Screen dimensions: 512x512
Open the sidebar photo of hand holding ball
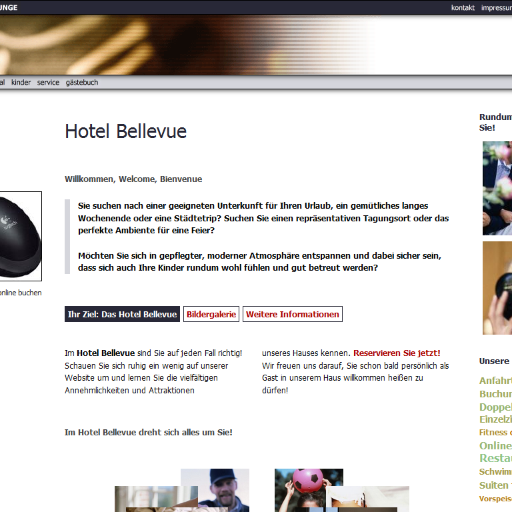[x=497, y=288]
